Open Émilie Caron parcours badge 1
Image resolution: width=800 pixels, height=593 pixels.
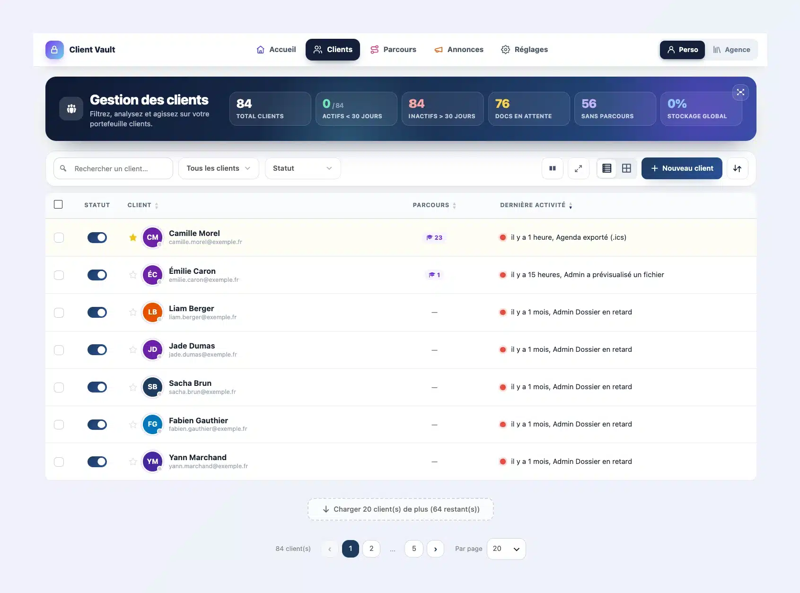pyautogui.click(x=434, y=275)
